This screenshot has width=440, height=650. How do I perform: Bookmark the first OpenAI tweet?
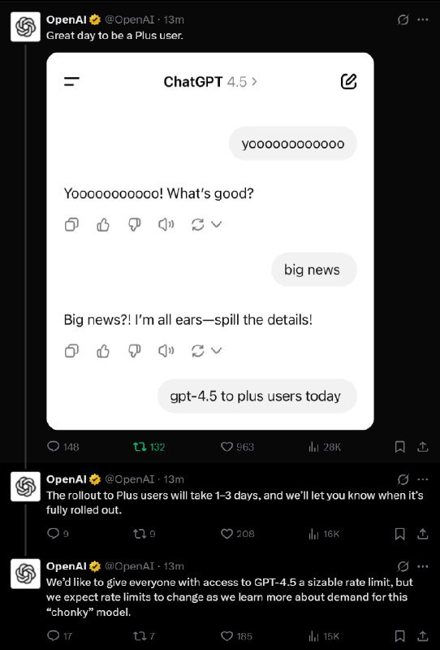coord(399,446)
